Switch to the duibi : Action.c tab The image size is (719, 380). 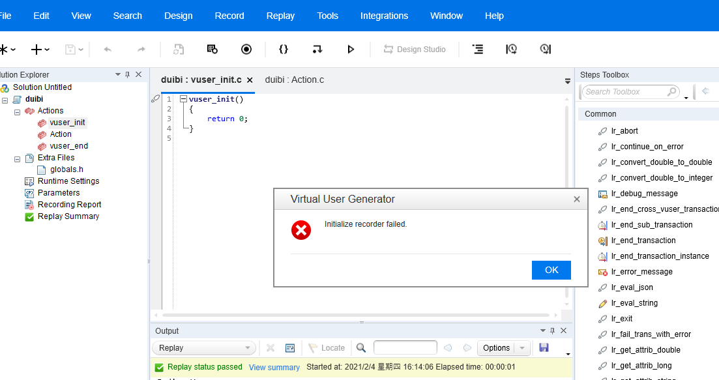pos(295,80)
